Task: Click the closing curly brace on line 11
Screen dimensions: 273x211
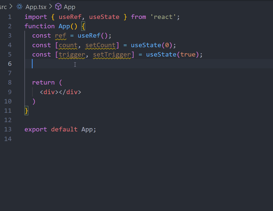Action: 26,111
